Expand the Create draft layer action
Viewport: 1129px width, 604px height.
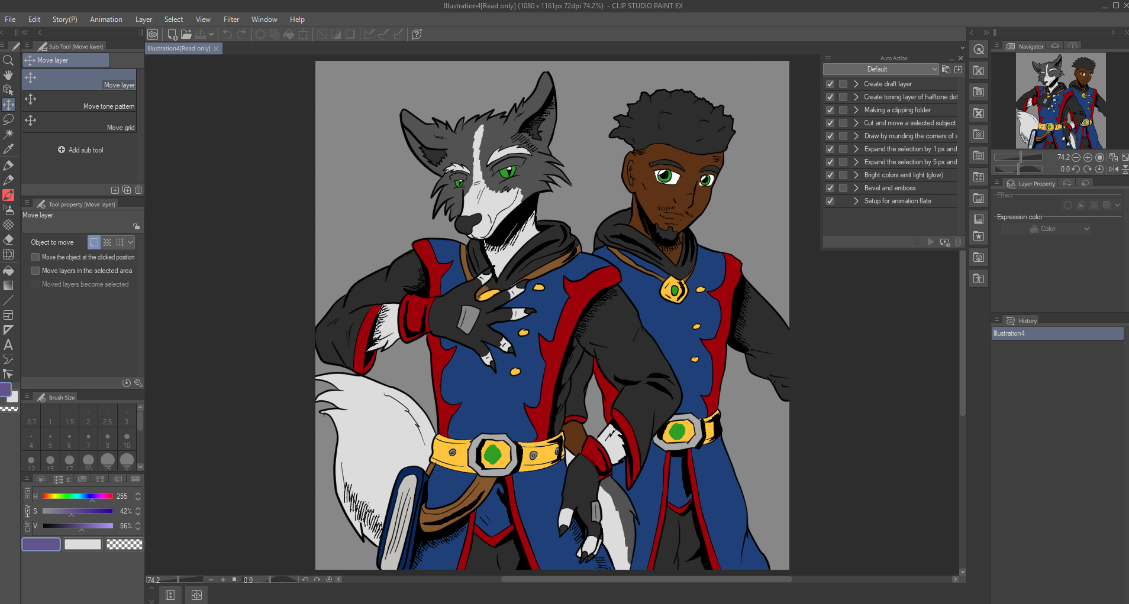(856, 84)
